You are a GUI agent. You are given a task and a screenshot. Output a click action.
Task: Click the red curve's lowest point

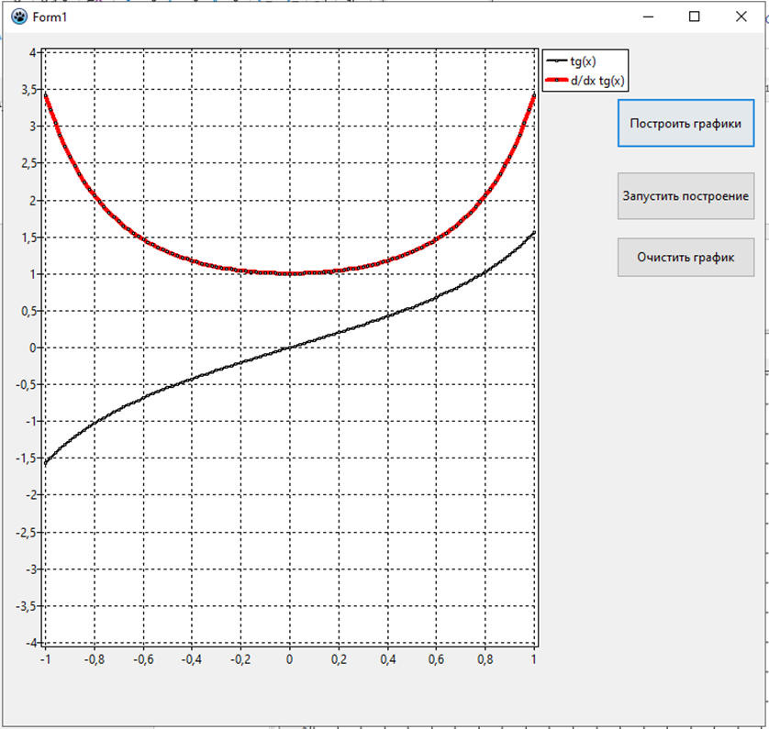tap(289, 273)
